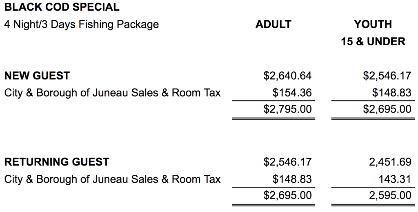The height and width of the screenshot is (212, 418).
Task: Select returning guest adult price $2,546.17
Action: pyautogui.click(x=287, y=162)
